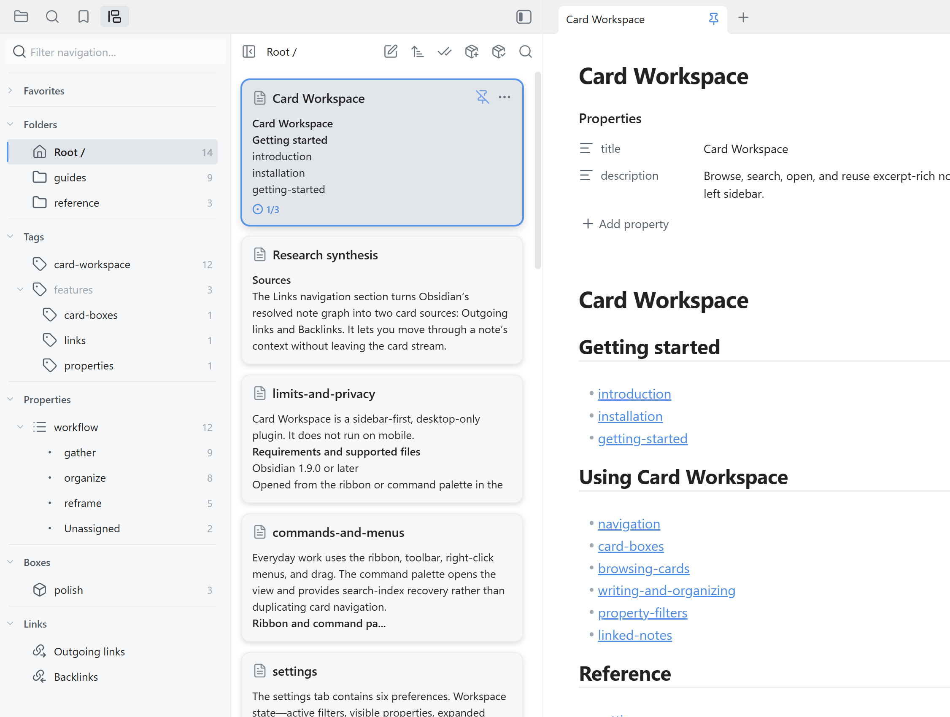Expand the Favorites section

pyautogui.click(x=10, y=91)
